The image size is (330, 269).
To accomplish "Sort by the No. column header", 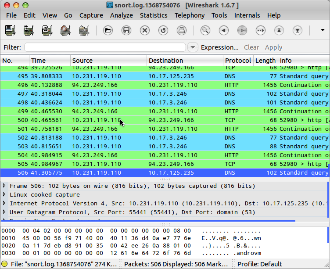I will point(15,61).
